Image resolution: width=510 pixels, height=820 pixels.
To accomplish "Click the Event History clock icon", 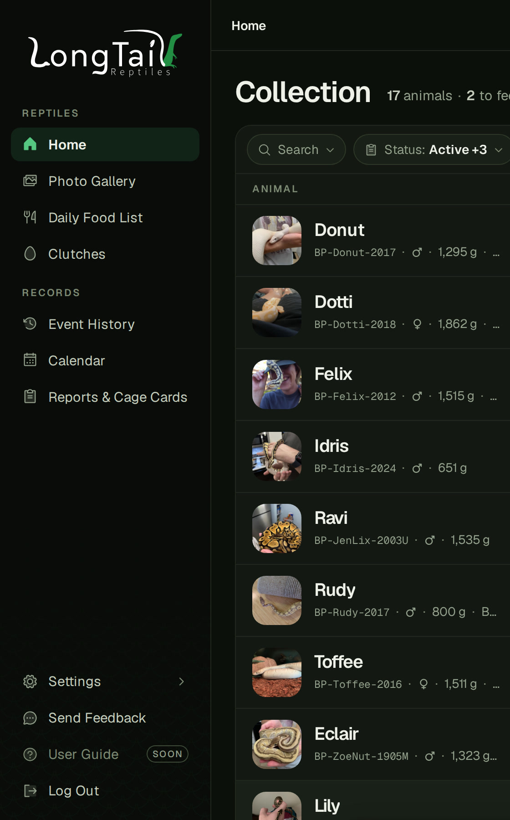I will click(x=30, y=324).
